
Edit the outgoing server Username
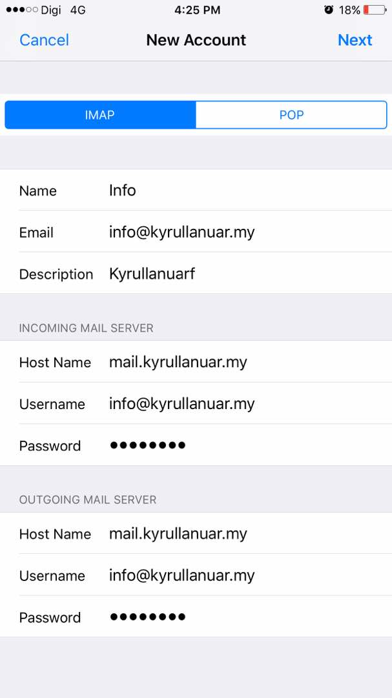coord(196,576)
